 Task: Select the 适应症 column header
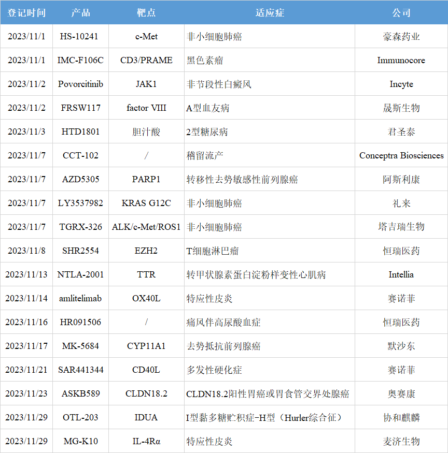[270, 12]
